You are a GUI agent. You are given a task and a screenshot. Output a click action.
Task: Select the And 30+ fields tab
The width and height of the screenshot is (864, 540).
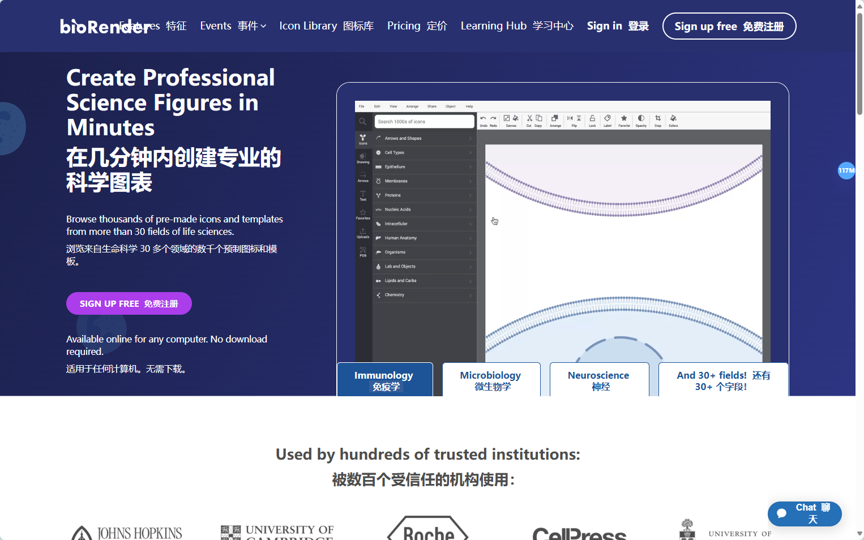[723, 380]
